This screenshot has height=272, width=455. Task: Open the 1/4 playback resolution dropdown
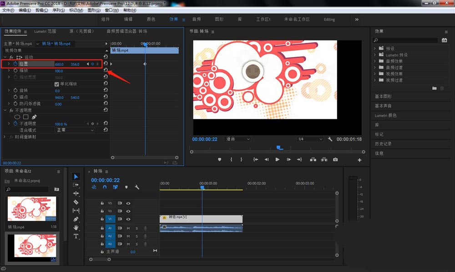pos(310,139)
